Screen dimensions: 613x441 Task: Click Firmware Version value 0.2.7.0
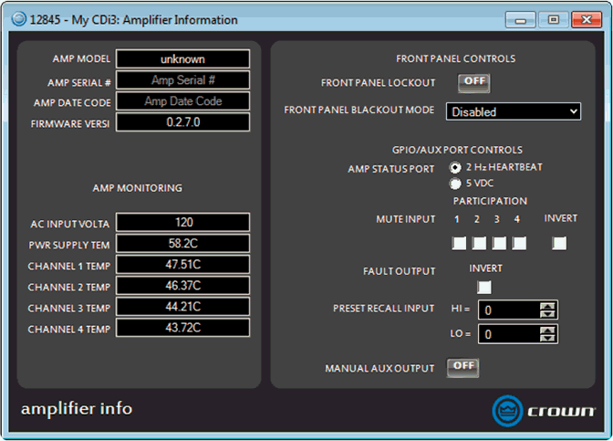pyautogui.click(x=183, y=122)
